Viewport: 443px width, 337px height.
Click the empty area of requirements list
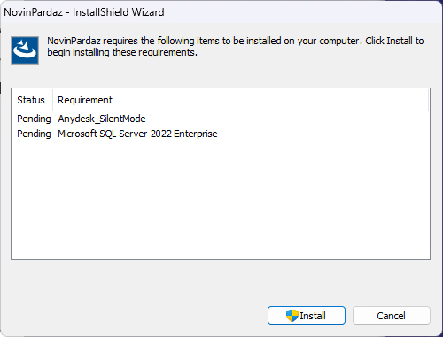pyautogui.click(x=221, y=199)
